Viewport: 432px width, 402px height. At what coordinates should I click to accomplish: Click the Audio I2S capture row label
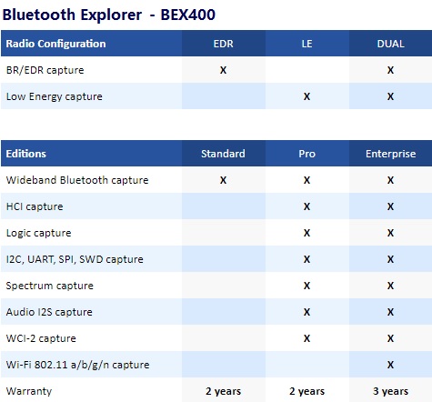[x=49, y=312]
